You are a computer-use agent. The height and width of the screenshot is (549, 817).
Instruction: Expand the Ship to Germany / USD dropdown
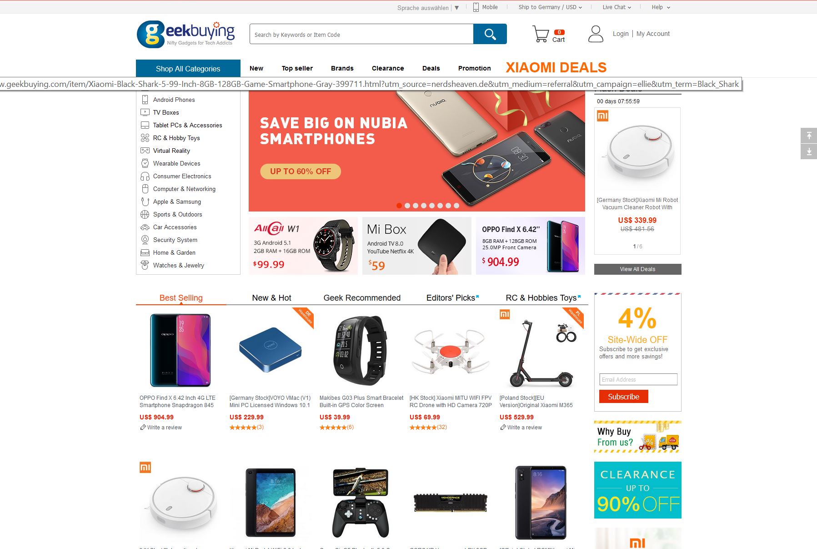coord(550,7)
